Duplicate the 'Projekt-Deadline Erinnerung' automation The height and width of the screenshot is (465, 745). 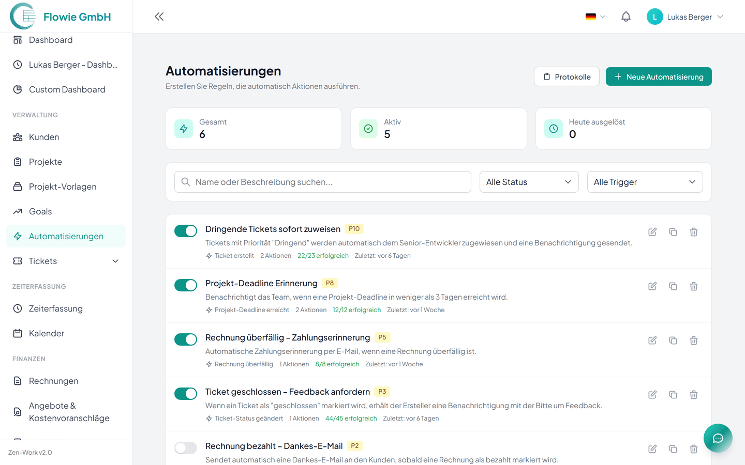[x=673, y=286]
